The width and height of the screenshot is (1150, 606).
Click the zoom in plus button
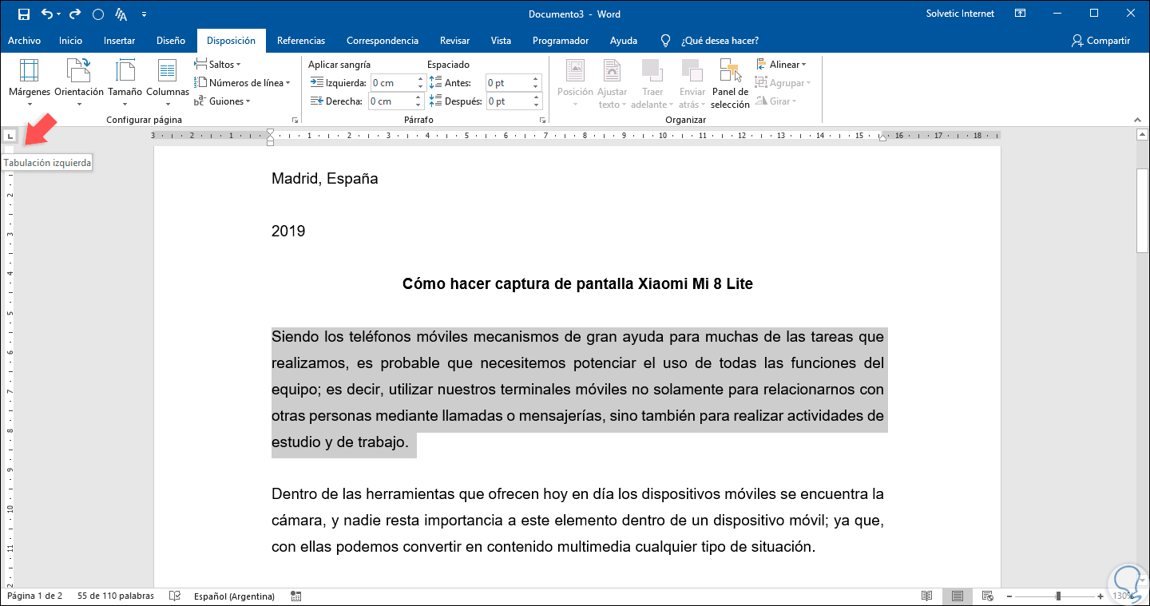(x=1102, y=596)
